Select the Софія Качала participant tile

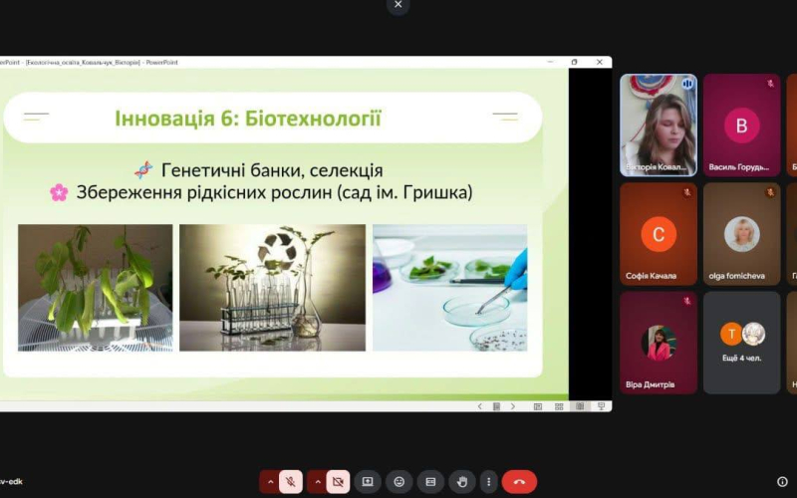(x=659, y=235)
